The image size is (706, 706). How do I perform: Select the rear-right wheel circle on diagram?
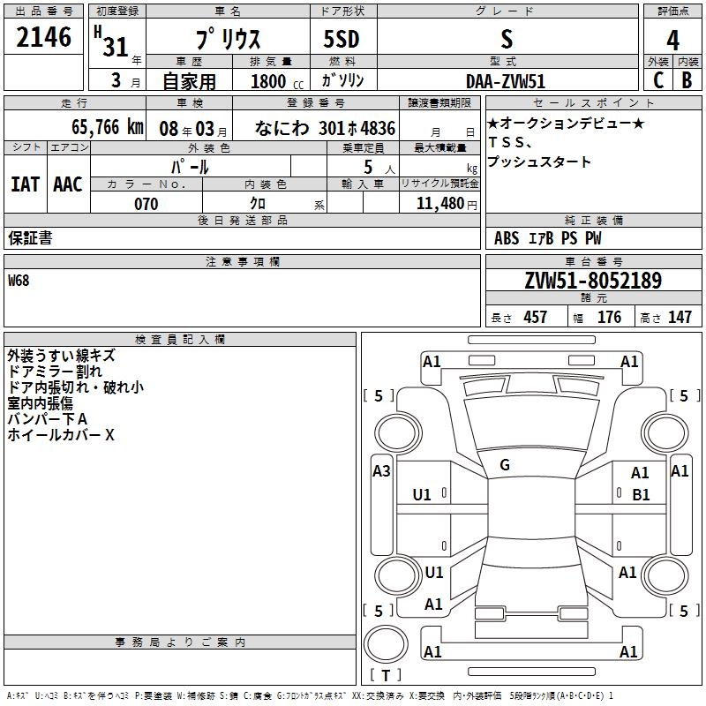(x=665, y=575)
